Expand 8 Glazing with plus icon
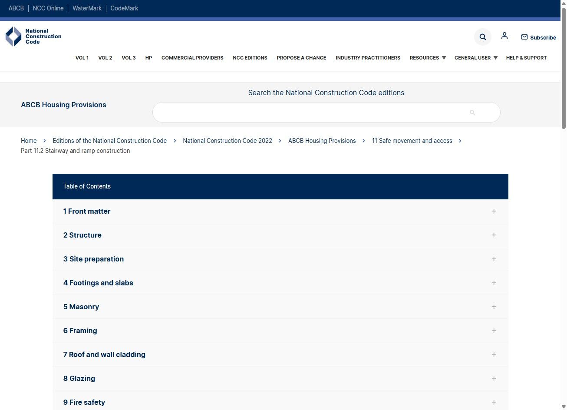567x410 pixels. coord(494,378)
